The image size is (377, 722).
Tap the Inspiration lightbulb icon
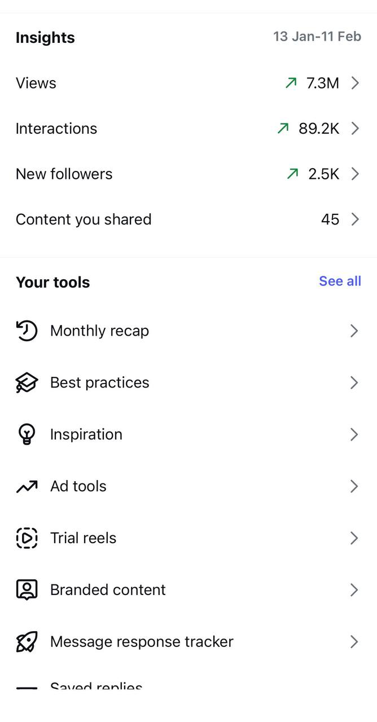(27, 434)
